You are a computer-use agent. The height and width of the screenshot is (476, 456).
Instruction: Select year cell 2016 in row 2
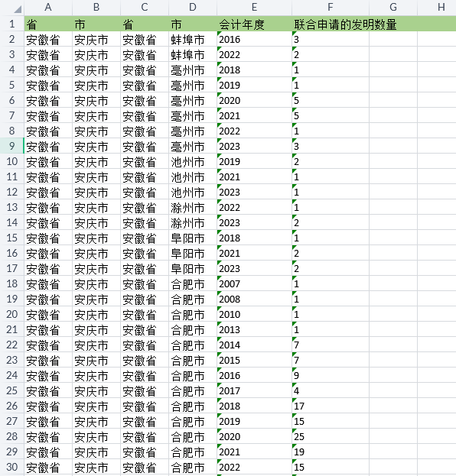255,39
